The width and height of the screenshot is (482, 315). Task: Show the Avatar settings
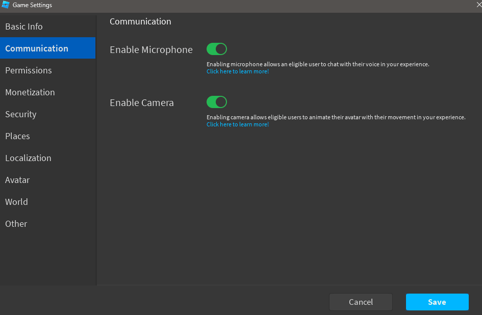point(47,180)
